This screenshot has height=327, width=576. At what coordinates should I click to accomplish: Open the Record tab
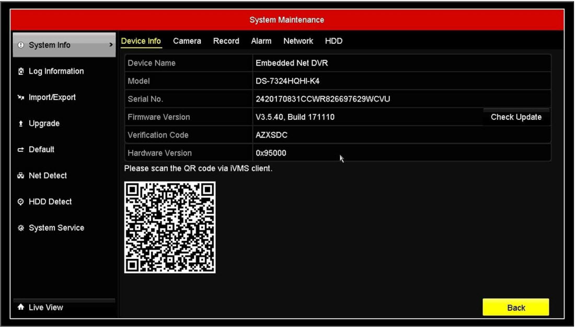[226, 41]
